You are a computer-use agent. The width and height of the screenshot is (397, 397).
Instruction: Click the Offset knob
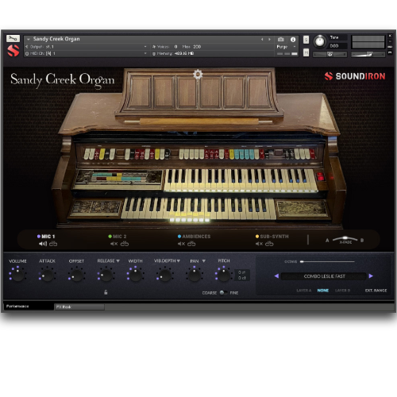coord(77,276)
